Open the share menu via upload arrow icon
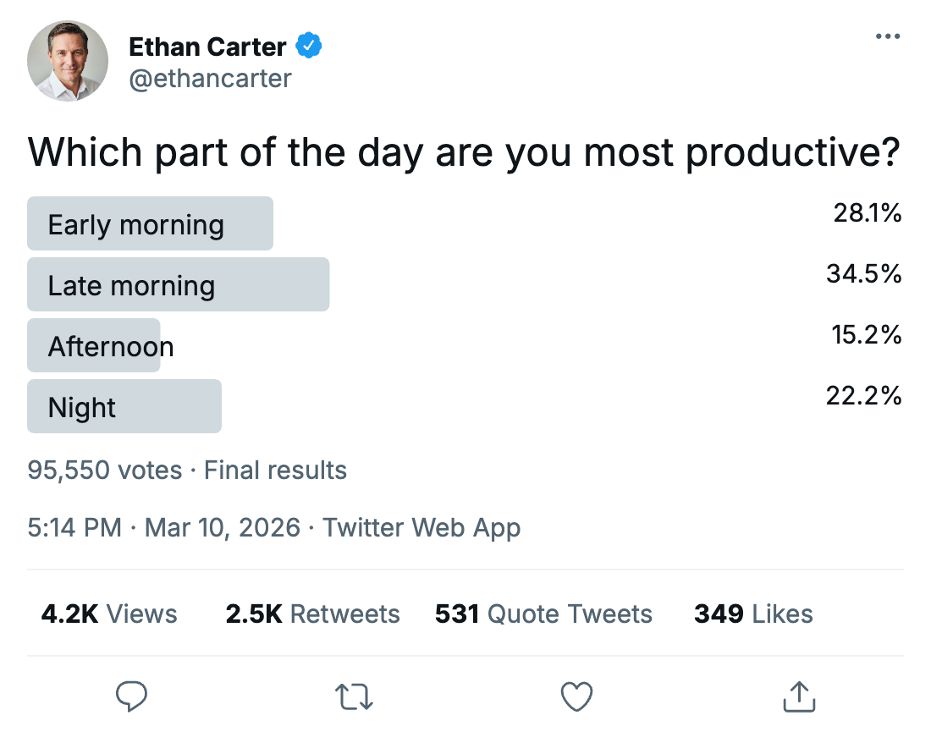This screenshot has height=743, width=931. tap(798, 696)
